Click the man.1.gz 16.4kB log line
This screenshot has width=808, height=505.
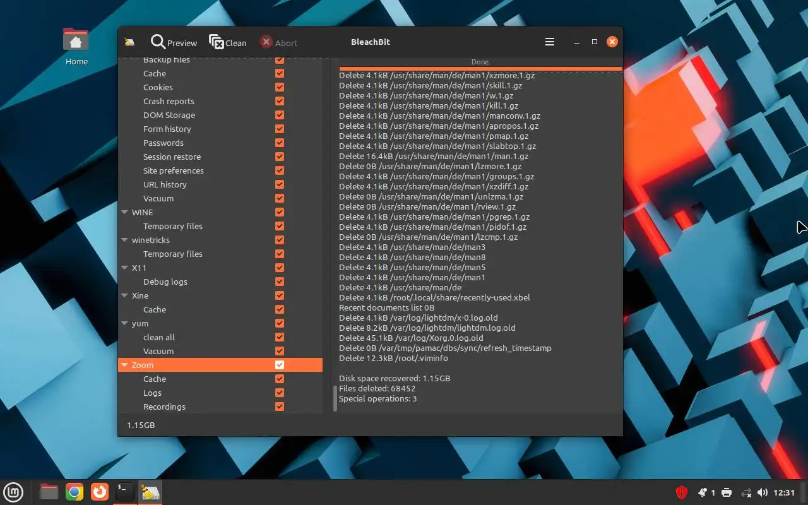click(x=434, y=156)
